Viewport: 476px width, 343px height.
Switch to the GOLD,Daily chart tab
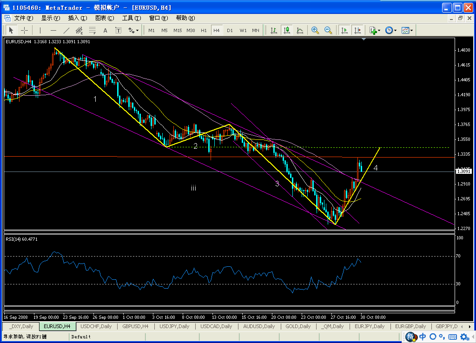298,327
